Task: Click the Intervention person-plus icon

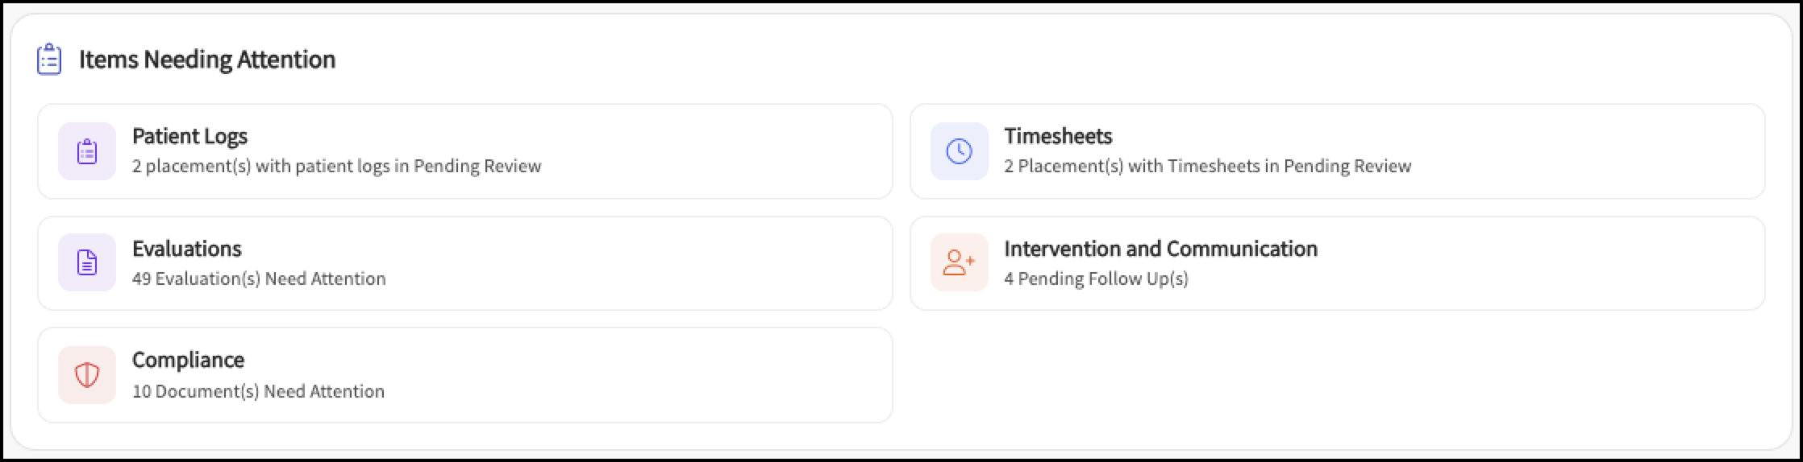Action: pos(959,262)
